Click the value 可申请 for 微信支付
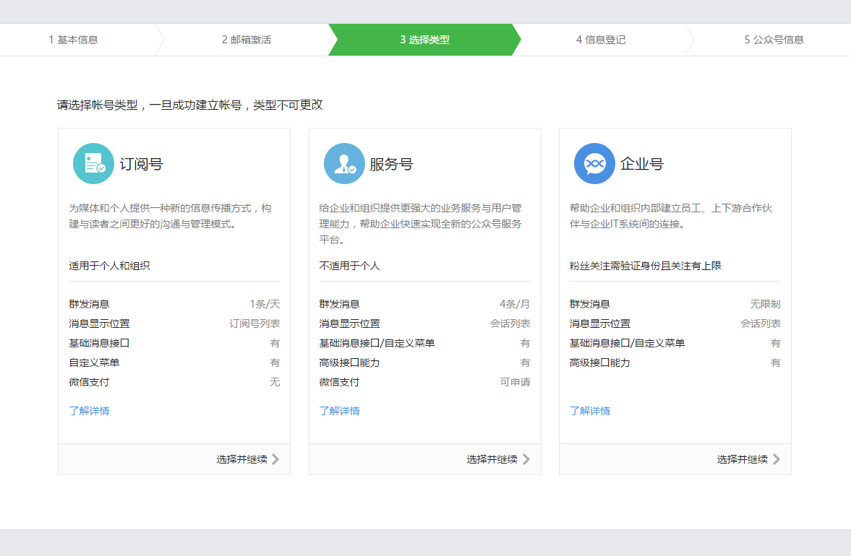851x556 pixels. tap(515, 382)
